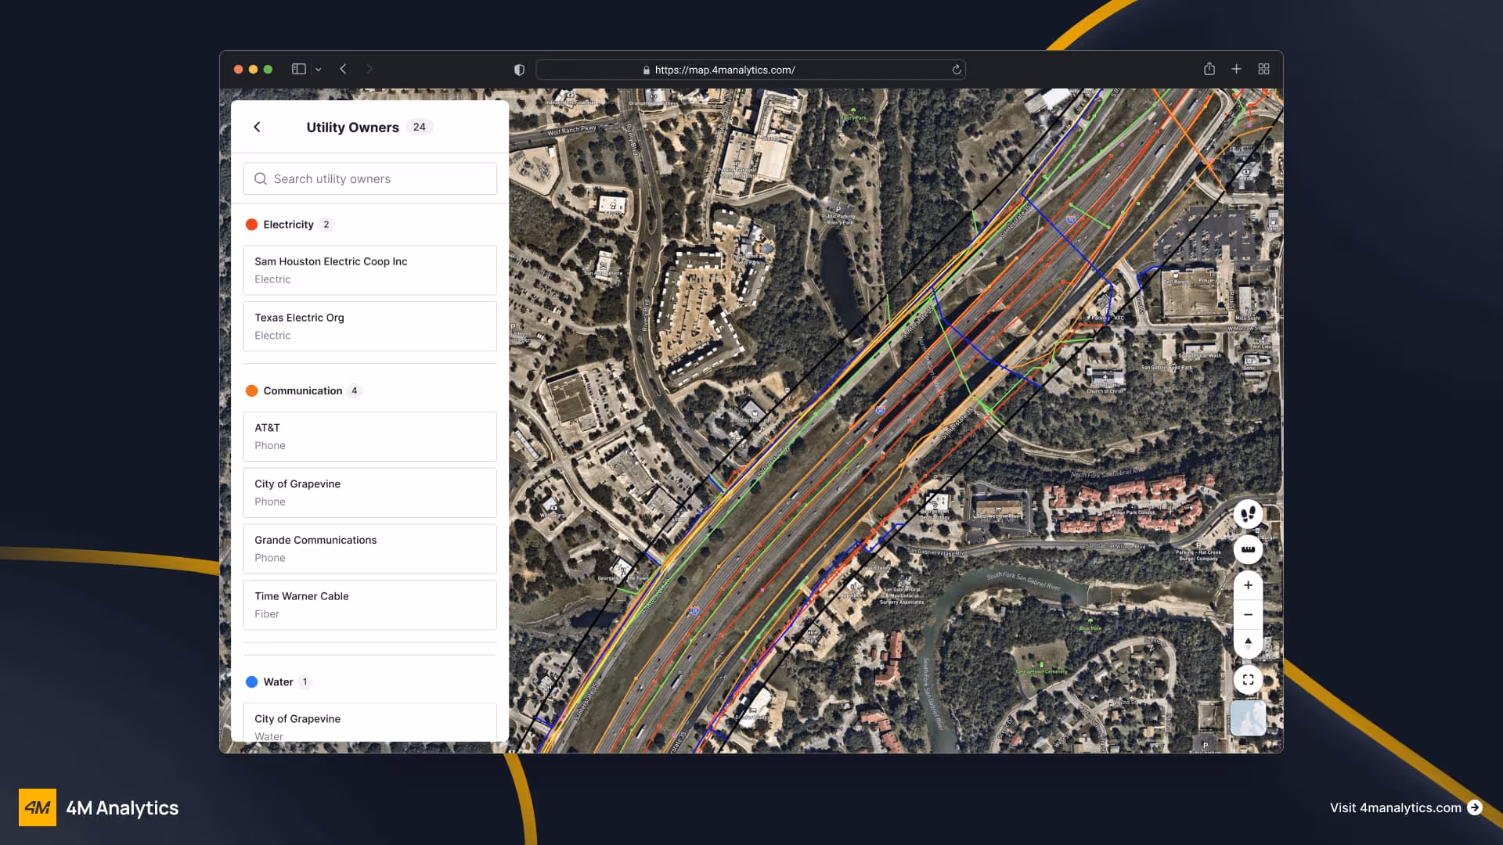This screenshot has width=1503, height=845.
Task: Click the Water section heading
Action: (278, 682)
